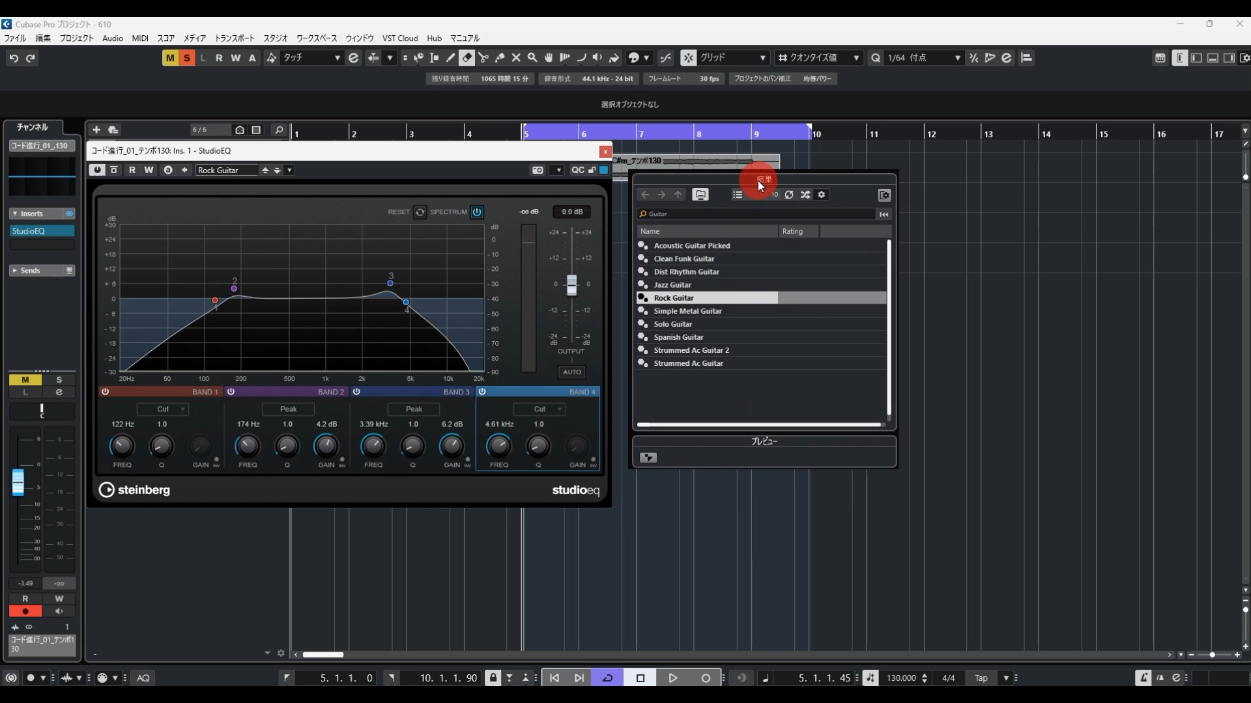Toggle BAND 2 power button
The image size is (1251, 703).
pos(231,392)
